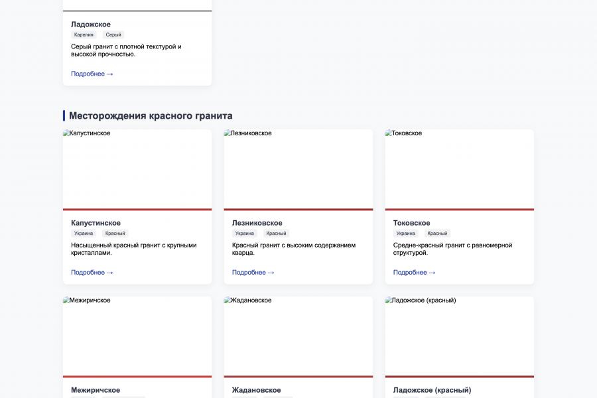The image size is (597, 398).
Task: Click the Капустинское image placeholder
Action: 137,169
